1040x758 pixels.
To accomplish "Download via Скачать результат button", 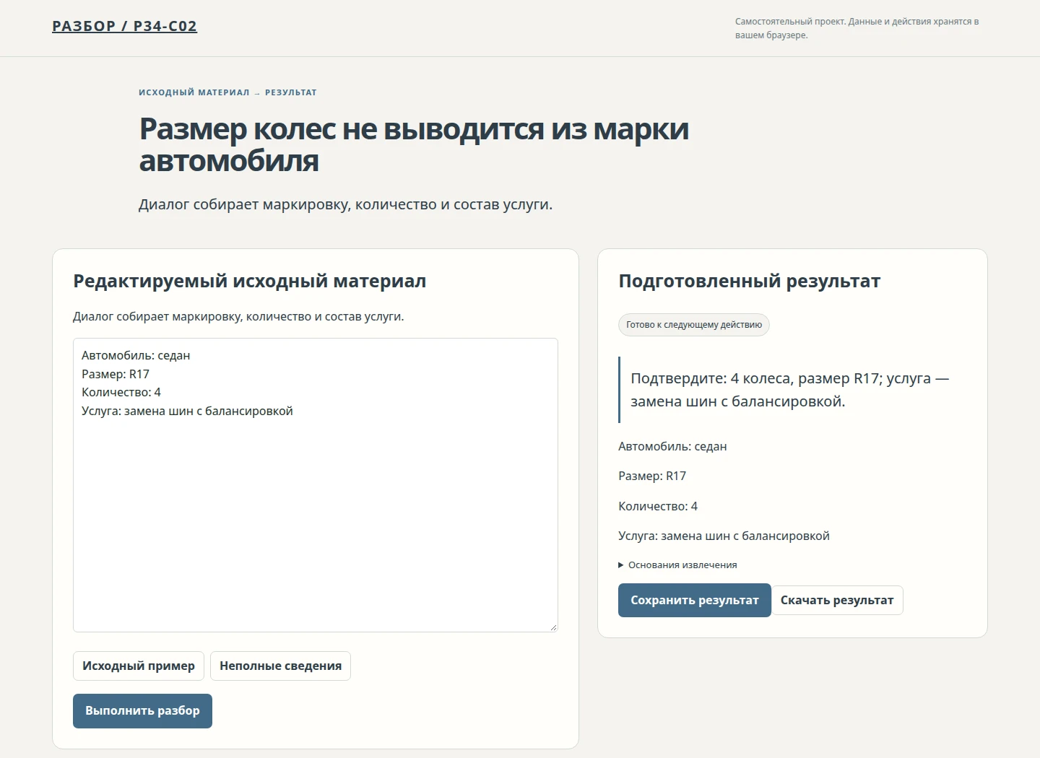I will point(837,601).
